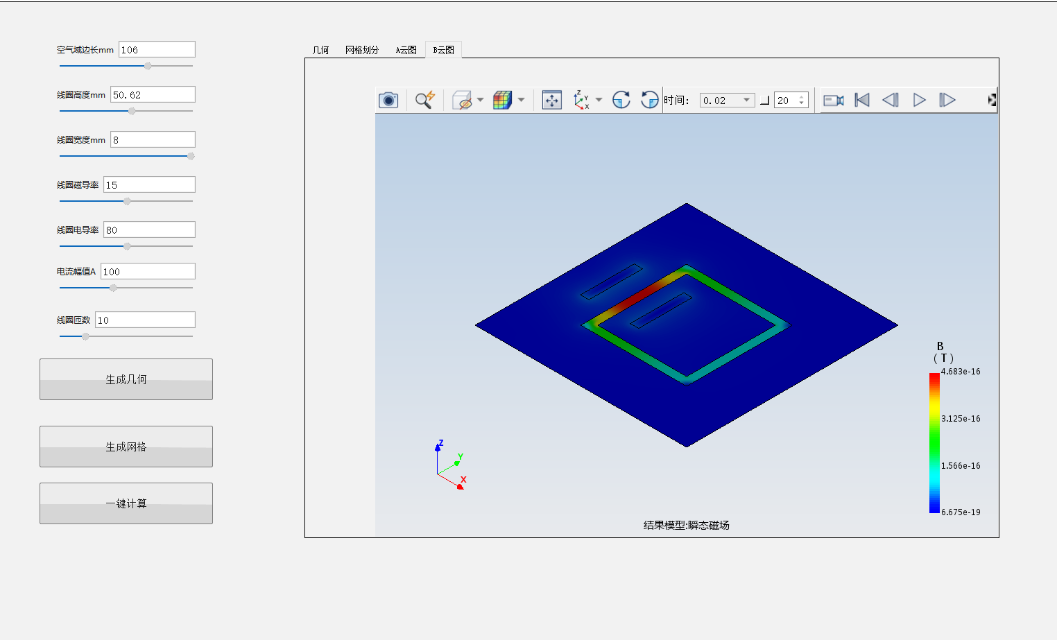Click legend maximum value 4.683e-16
Screen dimensions: 1057x640
click(x=961, y=372)
